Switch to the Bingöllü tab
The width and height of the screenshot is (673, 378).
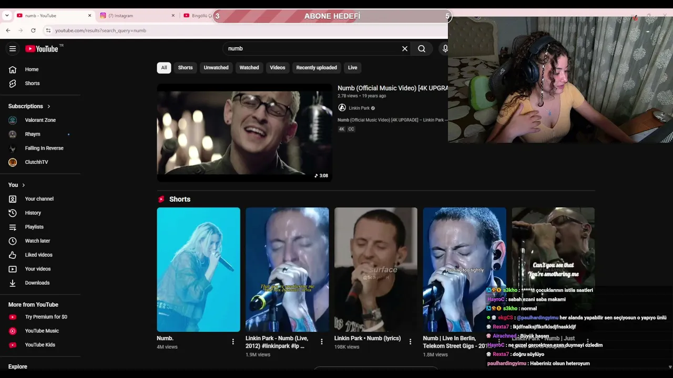pos(197,16)
